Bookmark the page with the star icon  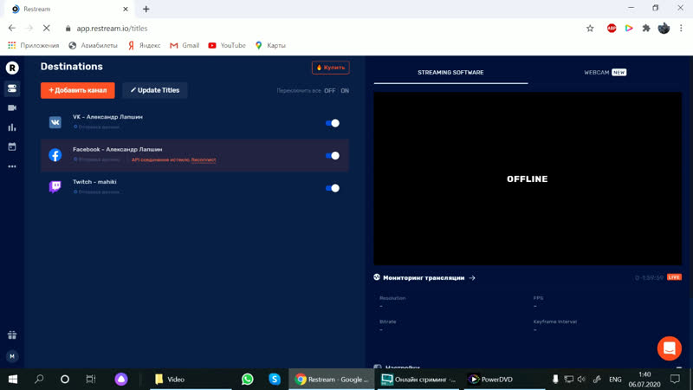[x=590, y=29]
